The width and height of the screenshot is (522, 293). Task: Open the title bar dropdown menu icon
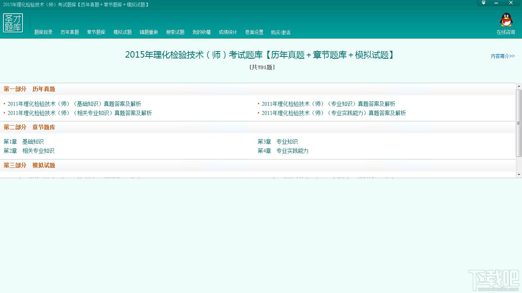tap(483, 3)
